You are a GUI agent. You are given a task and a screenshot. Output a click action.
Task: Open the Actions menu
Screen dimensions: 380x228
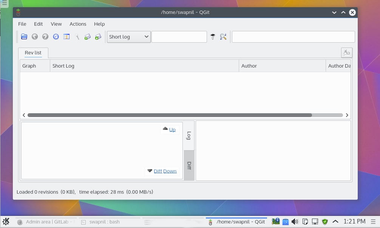(x=78, y=24)
